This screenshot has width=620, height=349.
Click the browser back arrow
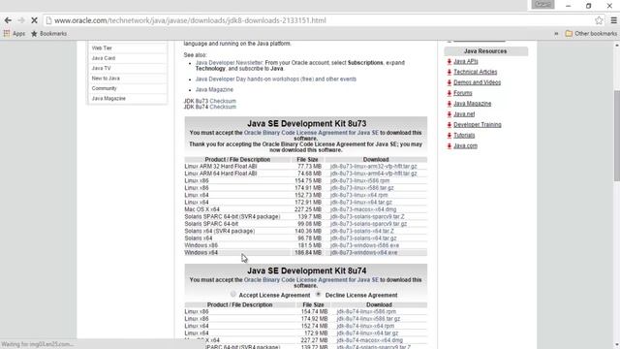pyautogui.click(x=8, y=20)
